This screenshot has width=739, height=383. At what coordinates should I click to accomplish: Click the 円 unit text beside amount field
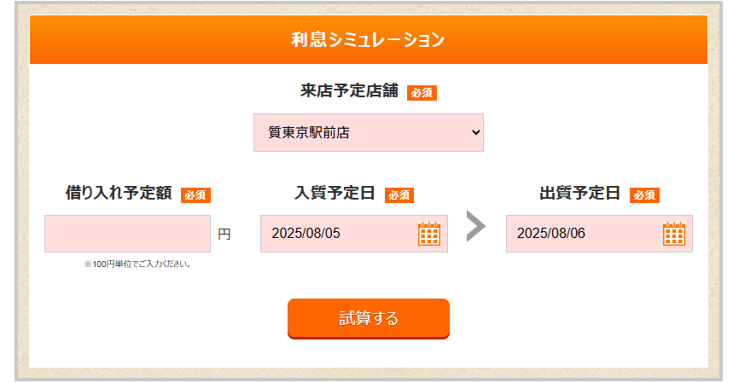coord(224,234)
